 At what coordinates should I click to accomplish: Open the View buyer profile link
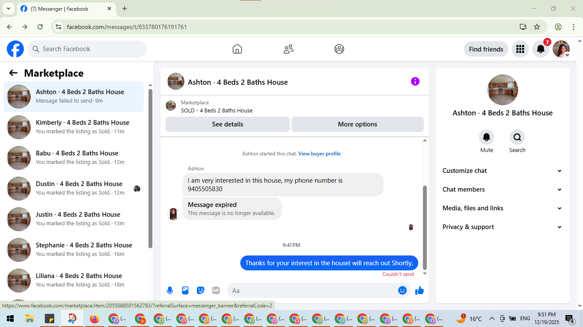[319, 154]
